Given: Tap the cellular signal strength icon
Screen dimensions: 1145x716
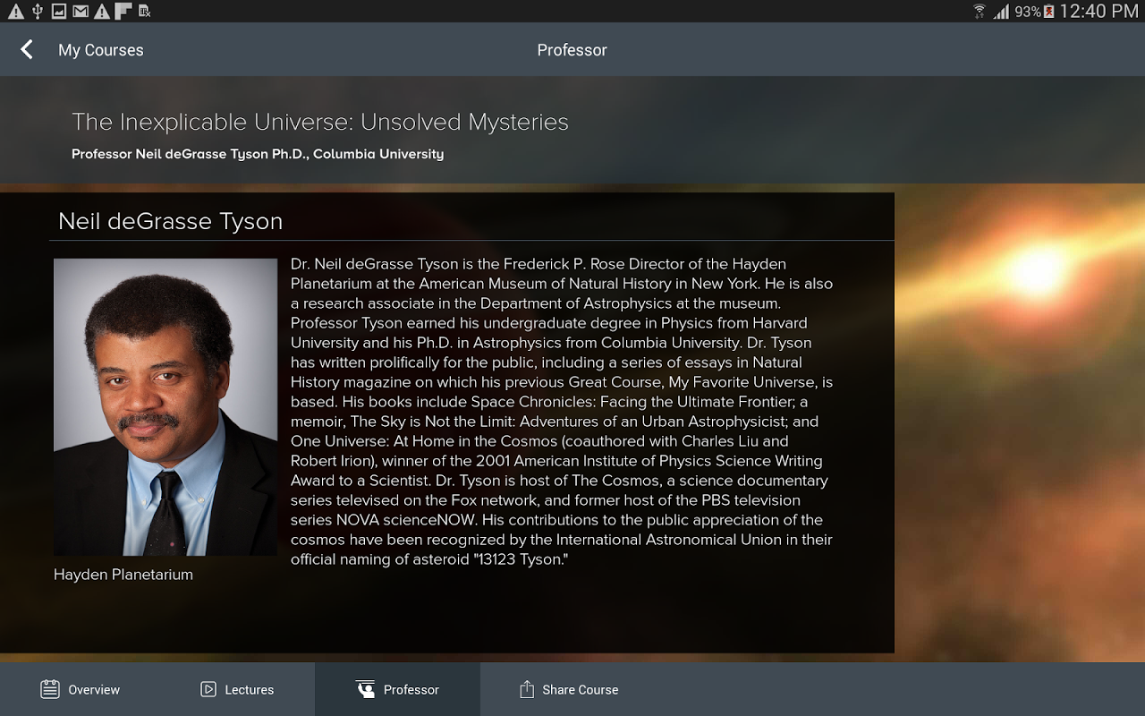Looking at the screenshot, I should point(1001,12).
